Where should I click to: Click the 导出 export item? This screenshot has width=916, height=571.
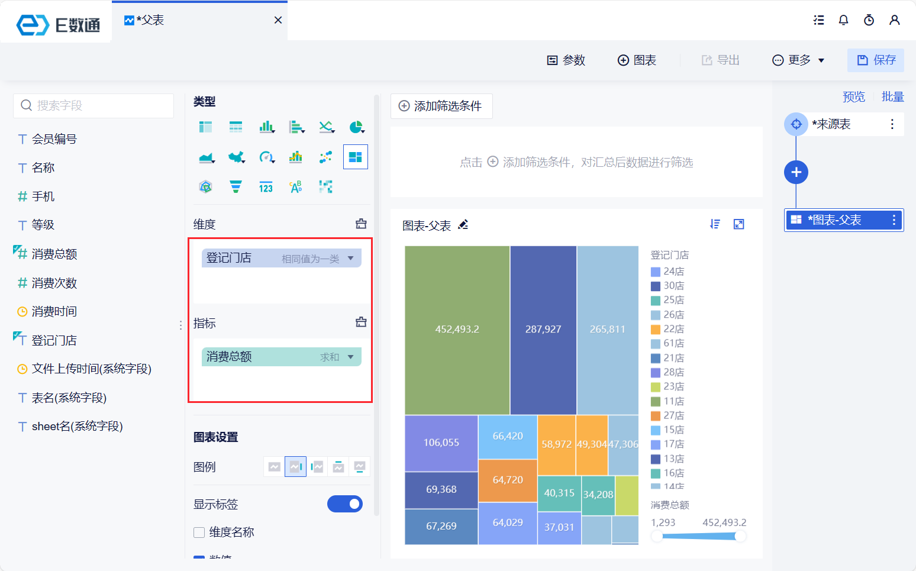[x=720, y=60]
